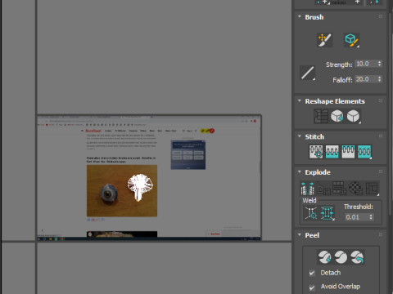Select the Relax brush tool
Screen dimensions: 393x294
[351, 40]
